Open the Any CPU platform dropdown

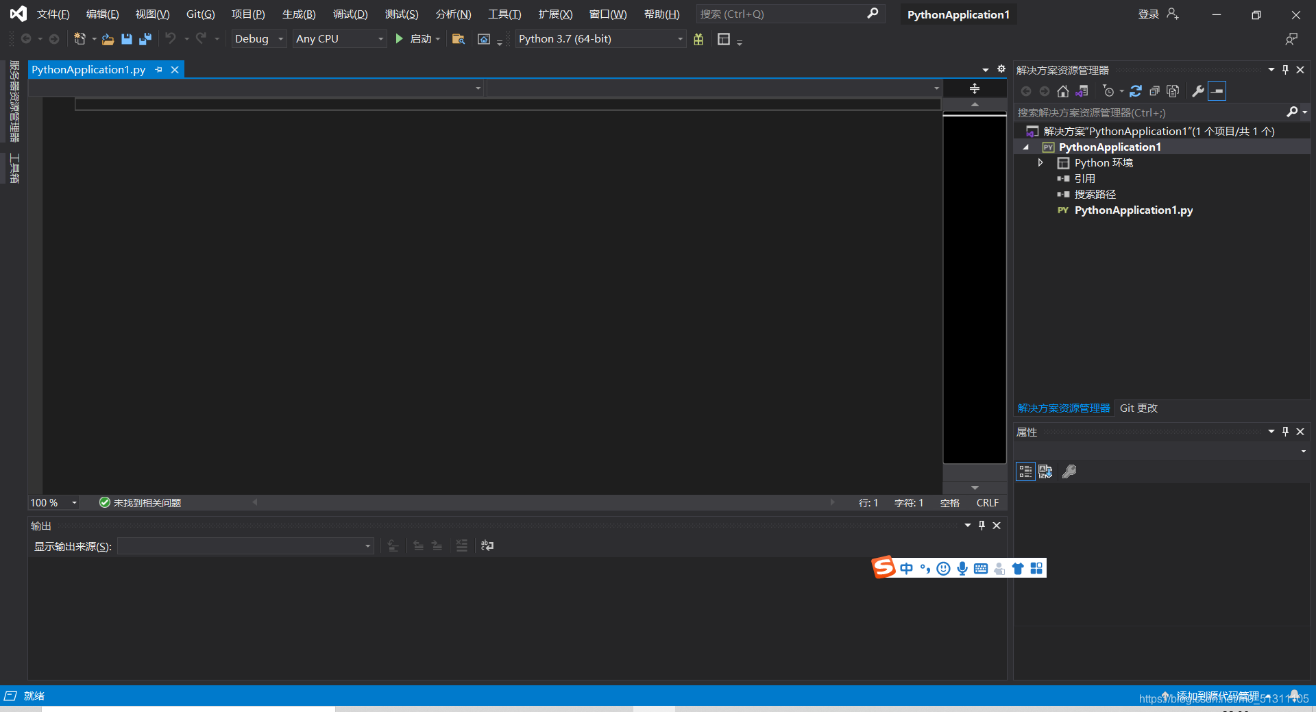coord(339,39)
